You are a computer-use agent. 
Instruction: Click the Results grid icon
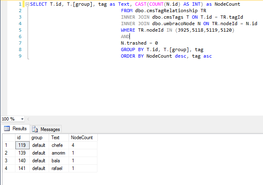7,129
